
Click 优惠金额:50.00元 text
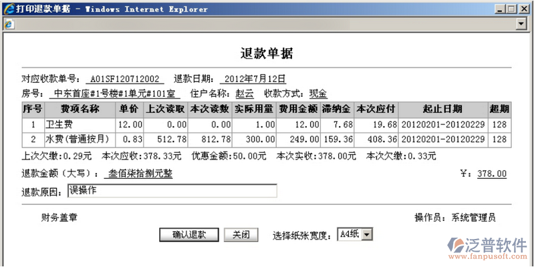tap(229, 156)
